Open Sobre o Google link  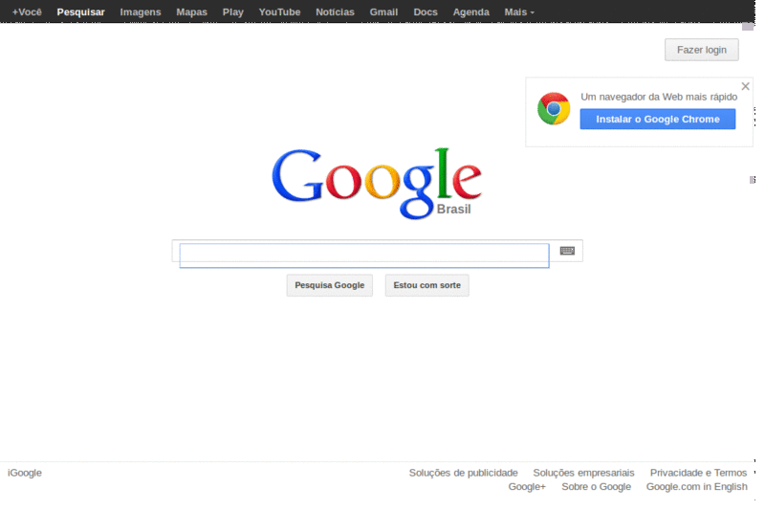(596, 487)
